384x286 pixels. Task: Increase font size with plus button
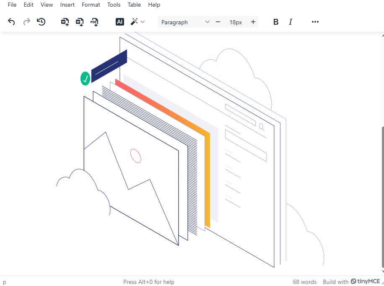[x=253, y=22]
